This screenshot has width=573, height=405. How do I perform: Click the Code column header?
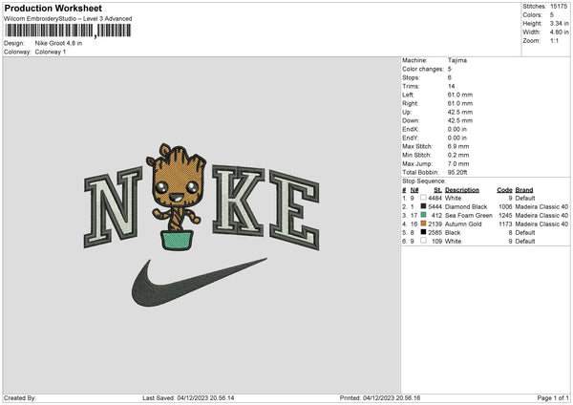tap(504, 190)
